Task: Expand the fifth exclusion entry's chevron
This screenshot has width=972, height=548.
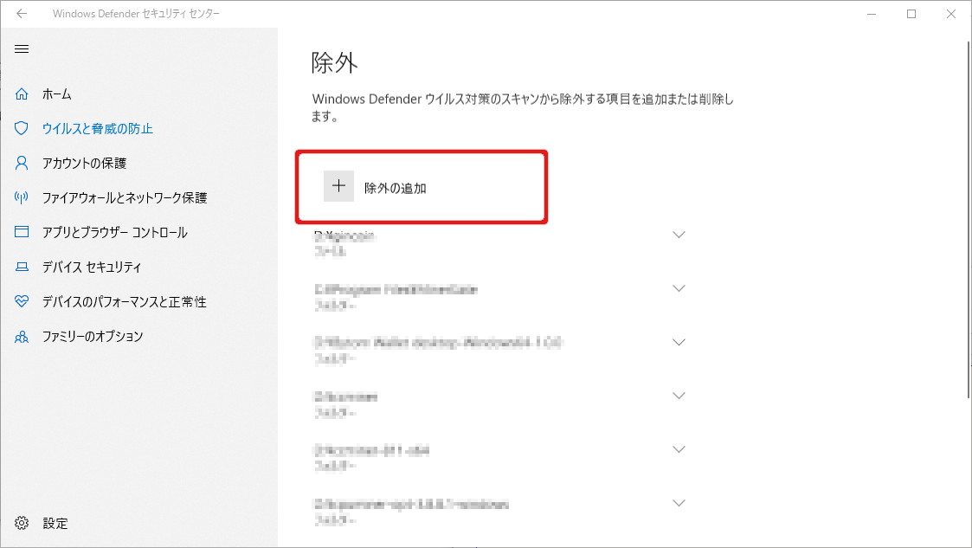Action: click(679, 449)
